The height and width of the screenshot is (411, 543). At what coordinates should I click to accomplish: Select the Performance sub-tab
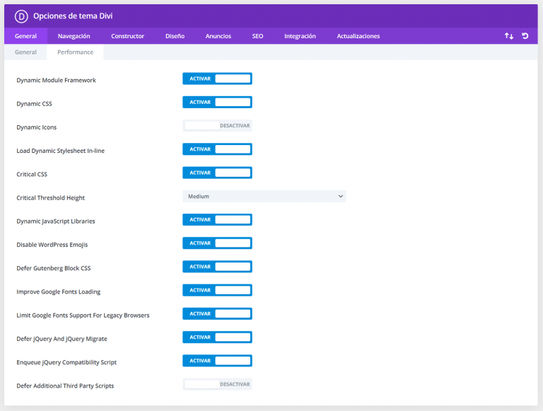[75, 52]
